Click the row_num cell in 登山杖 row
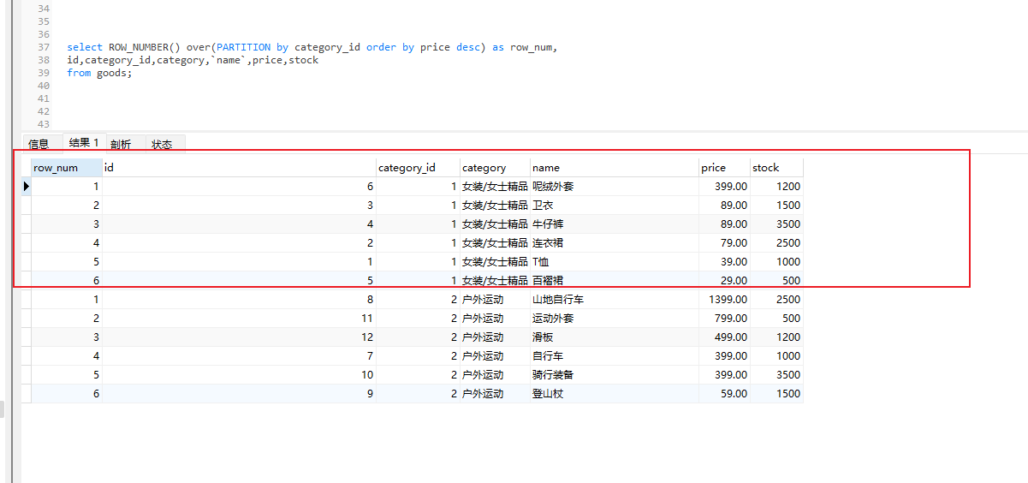 67,394
